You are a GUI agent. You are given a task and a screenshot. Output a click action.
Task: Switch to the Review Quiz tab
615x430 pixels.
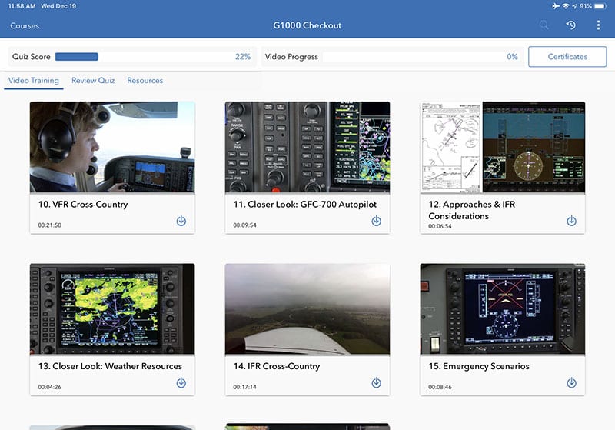pyautogui.click(x=93, y=81)
